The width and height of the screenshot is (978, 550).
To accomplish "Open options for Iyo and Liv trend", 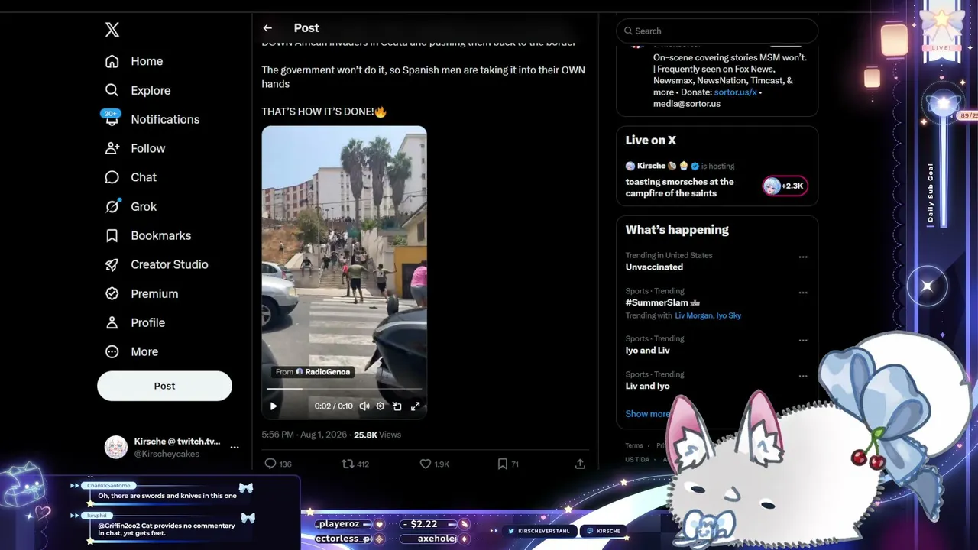I will tap(803, 341).
